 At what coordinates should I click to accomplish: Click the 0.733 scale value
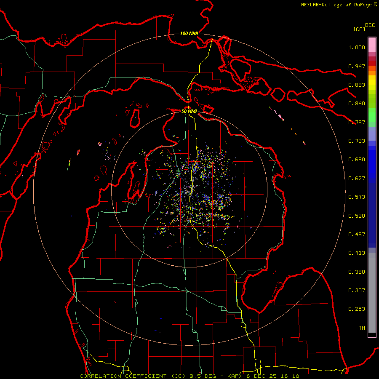357,141
